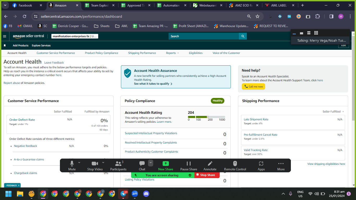Open Zoom Remote Control
The image size is (356, 200).
235,166
